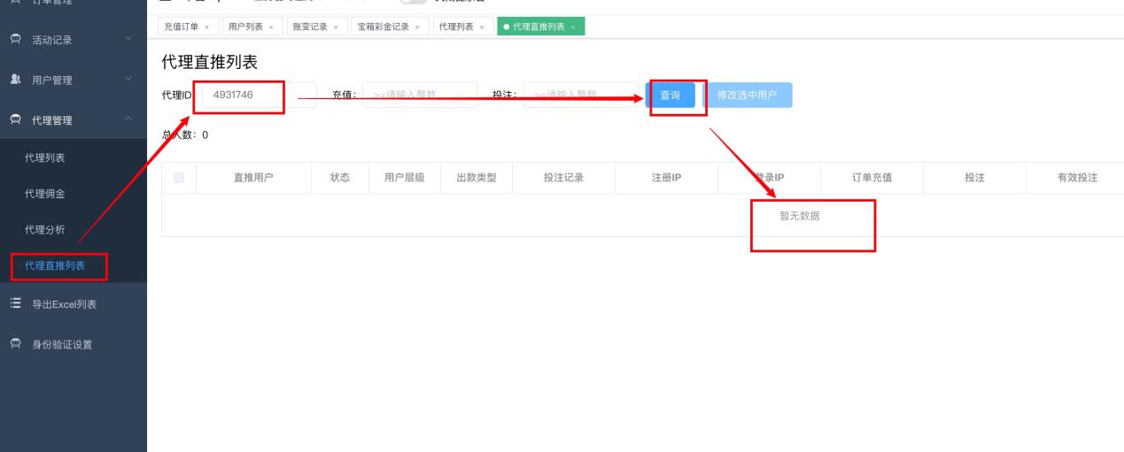Screen dimensions: 1124x452
Task: Click the 总人数: 0 count text
Action: 185,134
